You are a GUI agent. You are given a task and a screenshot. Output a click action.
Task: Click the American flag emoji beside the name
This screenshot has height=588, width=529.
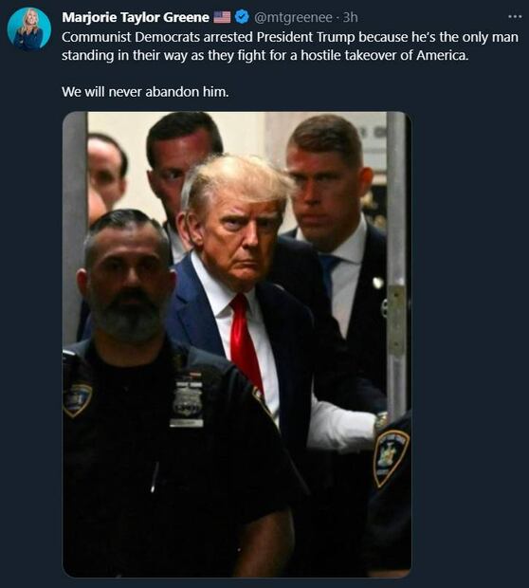[x=222, y=17]
